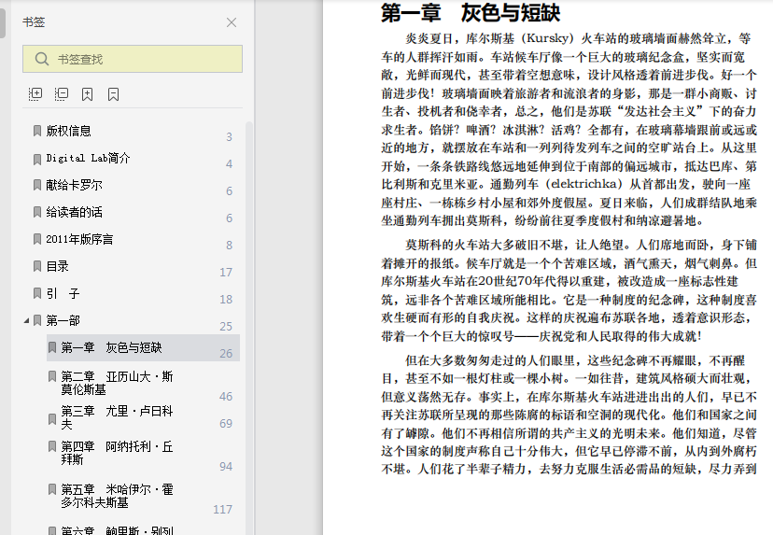This screenshot has width=773, height=535.
Task: Jump to 献给卡罗尔 bookmark
Action: (74, 185)
